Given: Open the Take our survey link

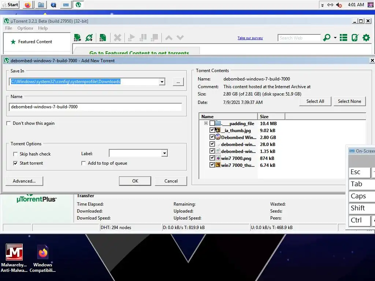Looking at the screenshot, I should 250,38.
